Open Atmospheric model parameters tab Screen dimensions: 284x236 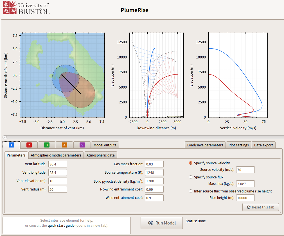point(56,155)
